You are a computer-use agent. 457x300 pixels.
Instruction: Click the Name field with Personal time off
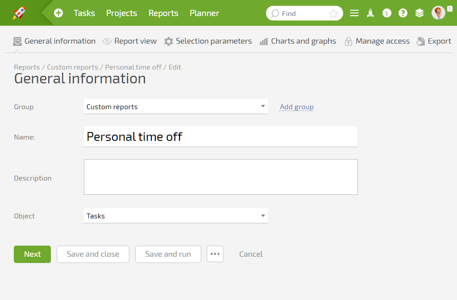coord(220,136)
